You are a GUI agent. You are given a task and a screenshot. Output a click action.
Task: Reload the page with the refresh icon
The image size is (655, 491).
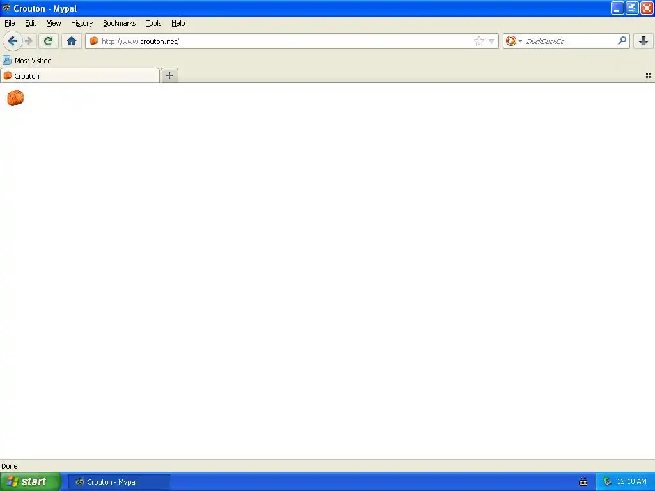[49, 41]
